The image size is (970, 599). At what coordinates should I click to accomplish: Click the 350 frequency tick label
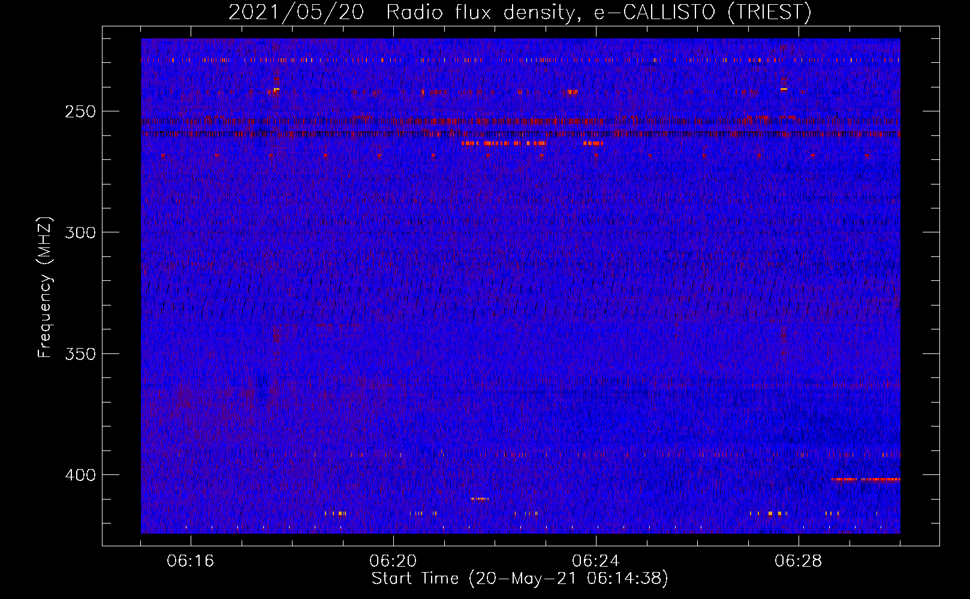pyautogui.click(x=80, y=353)
